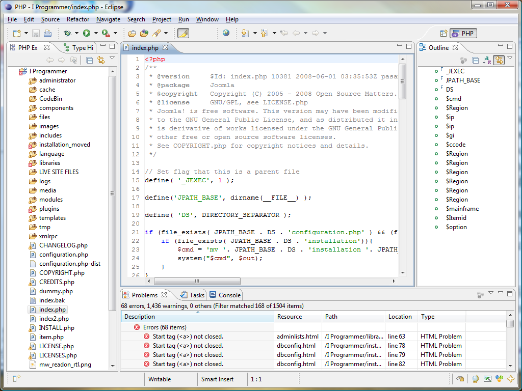Open the External Tools dropdown arrow
522x391 pixels.
tap(116, 33)
